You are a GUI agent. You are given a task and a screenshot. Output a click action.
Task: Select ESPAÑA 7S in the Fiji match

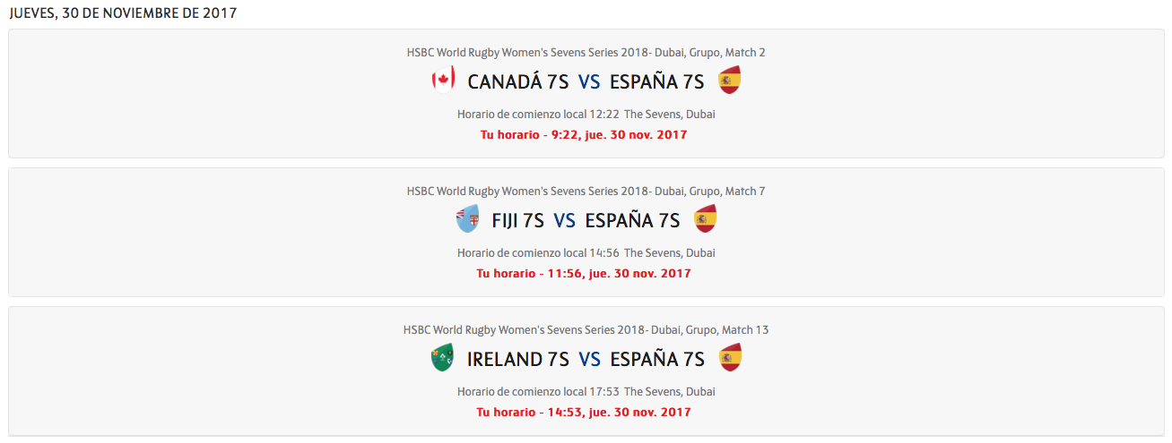[632, 221]
